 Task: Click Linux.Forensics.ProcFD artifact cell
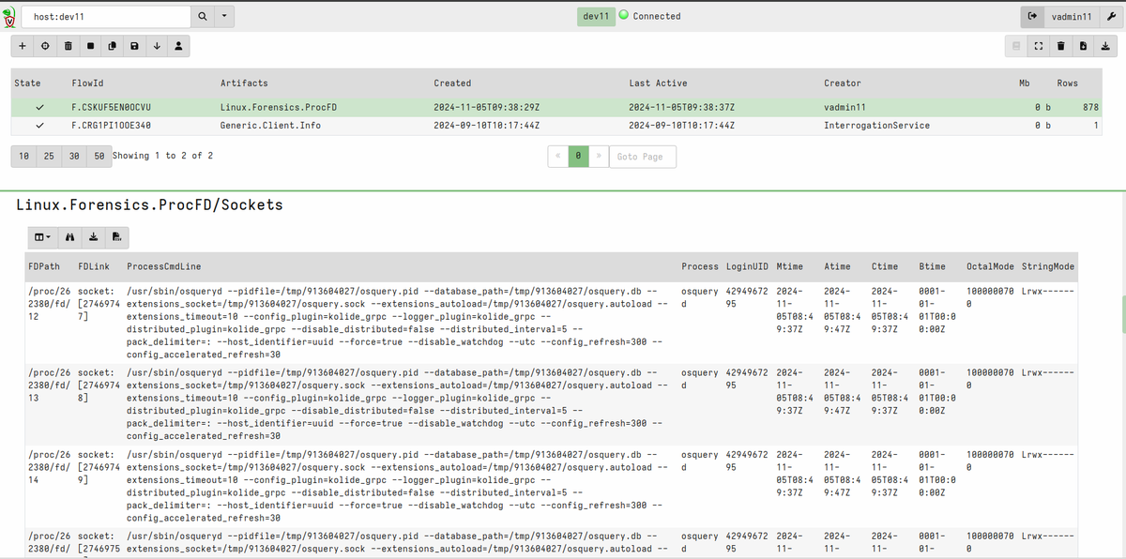point(278,107)
